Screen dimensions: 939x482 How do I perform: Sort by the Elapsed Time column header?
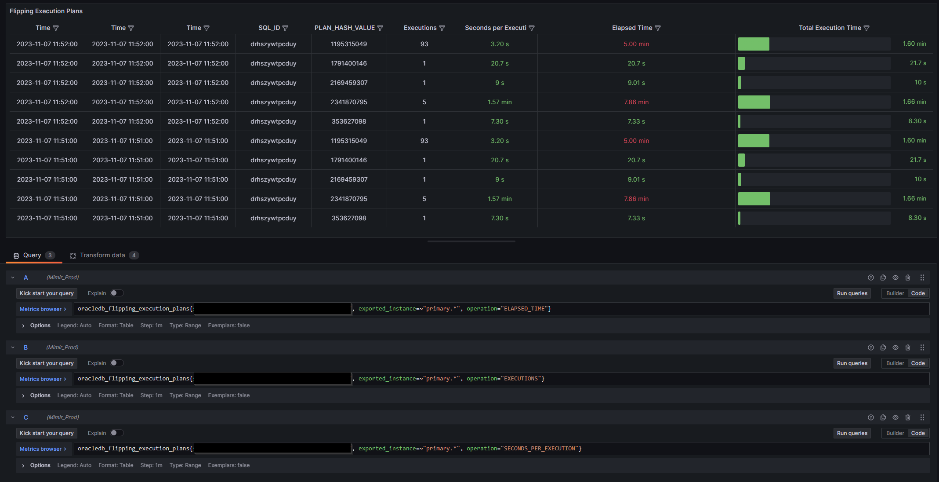[x=632, y=28]
